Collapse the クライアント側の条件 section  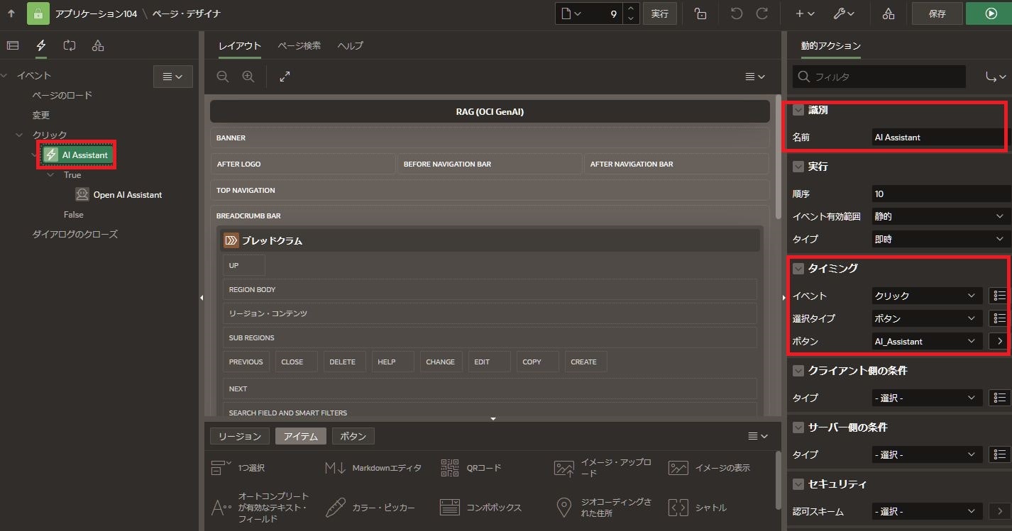pos(798,370)
